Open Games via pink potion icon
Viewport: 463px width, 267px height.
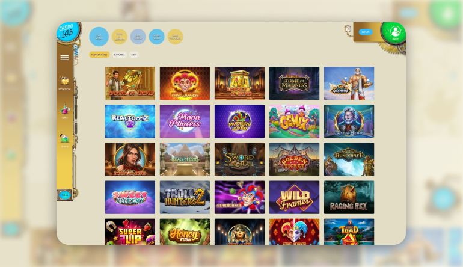coord(65,109)
